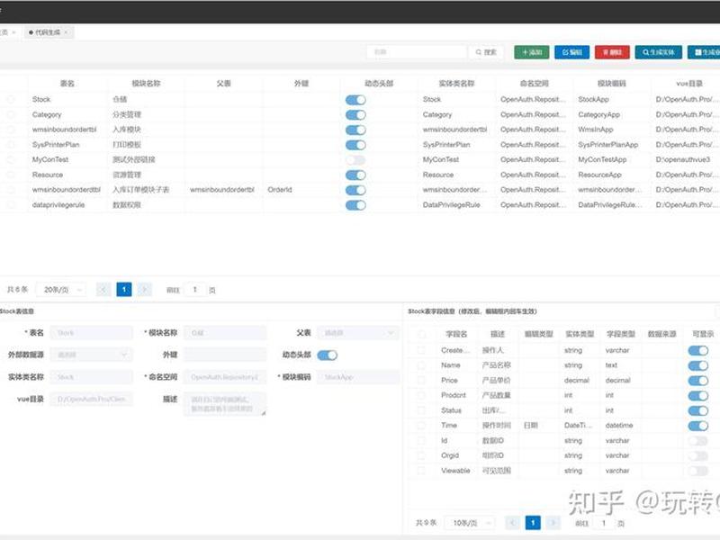720x540 pixels.
Task: Click the blue 编辑 edit button
Action: click(571, 52)
